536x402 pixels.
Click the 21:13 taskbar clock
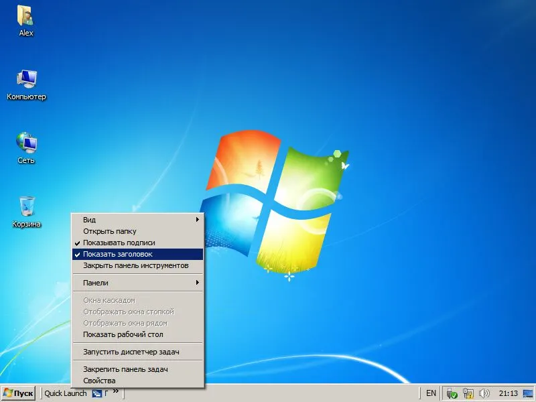pyautogui.click(x=509, y=393)
